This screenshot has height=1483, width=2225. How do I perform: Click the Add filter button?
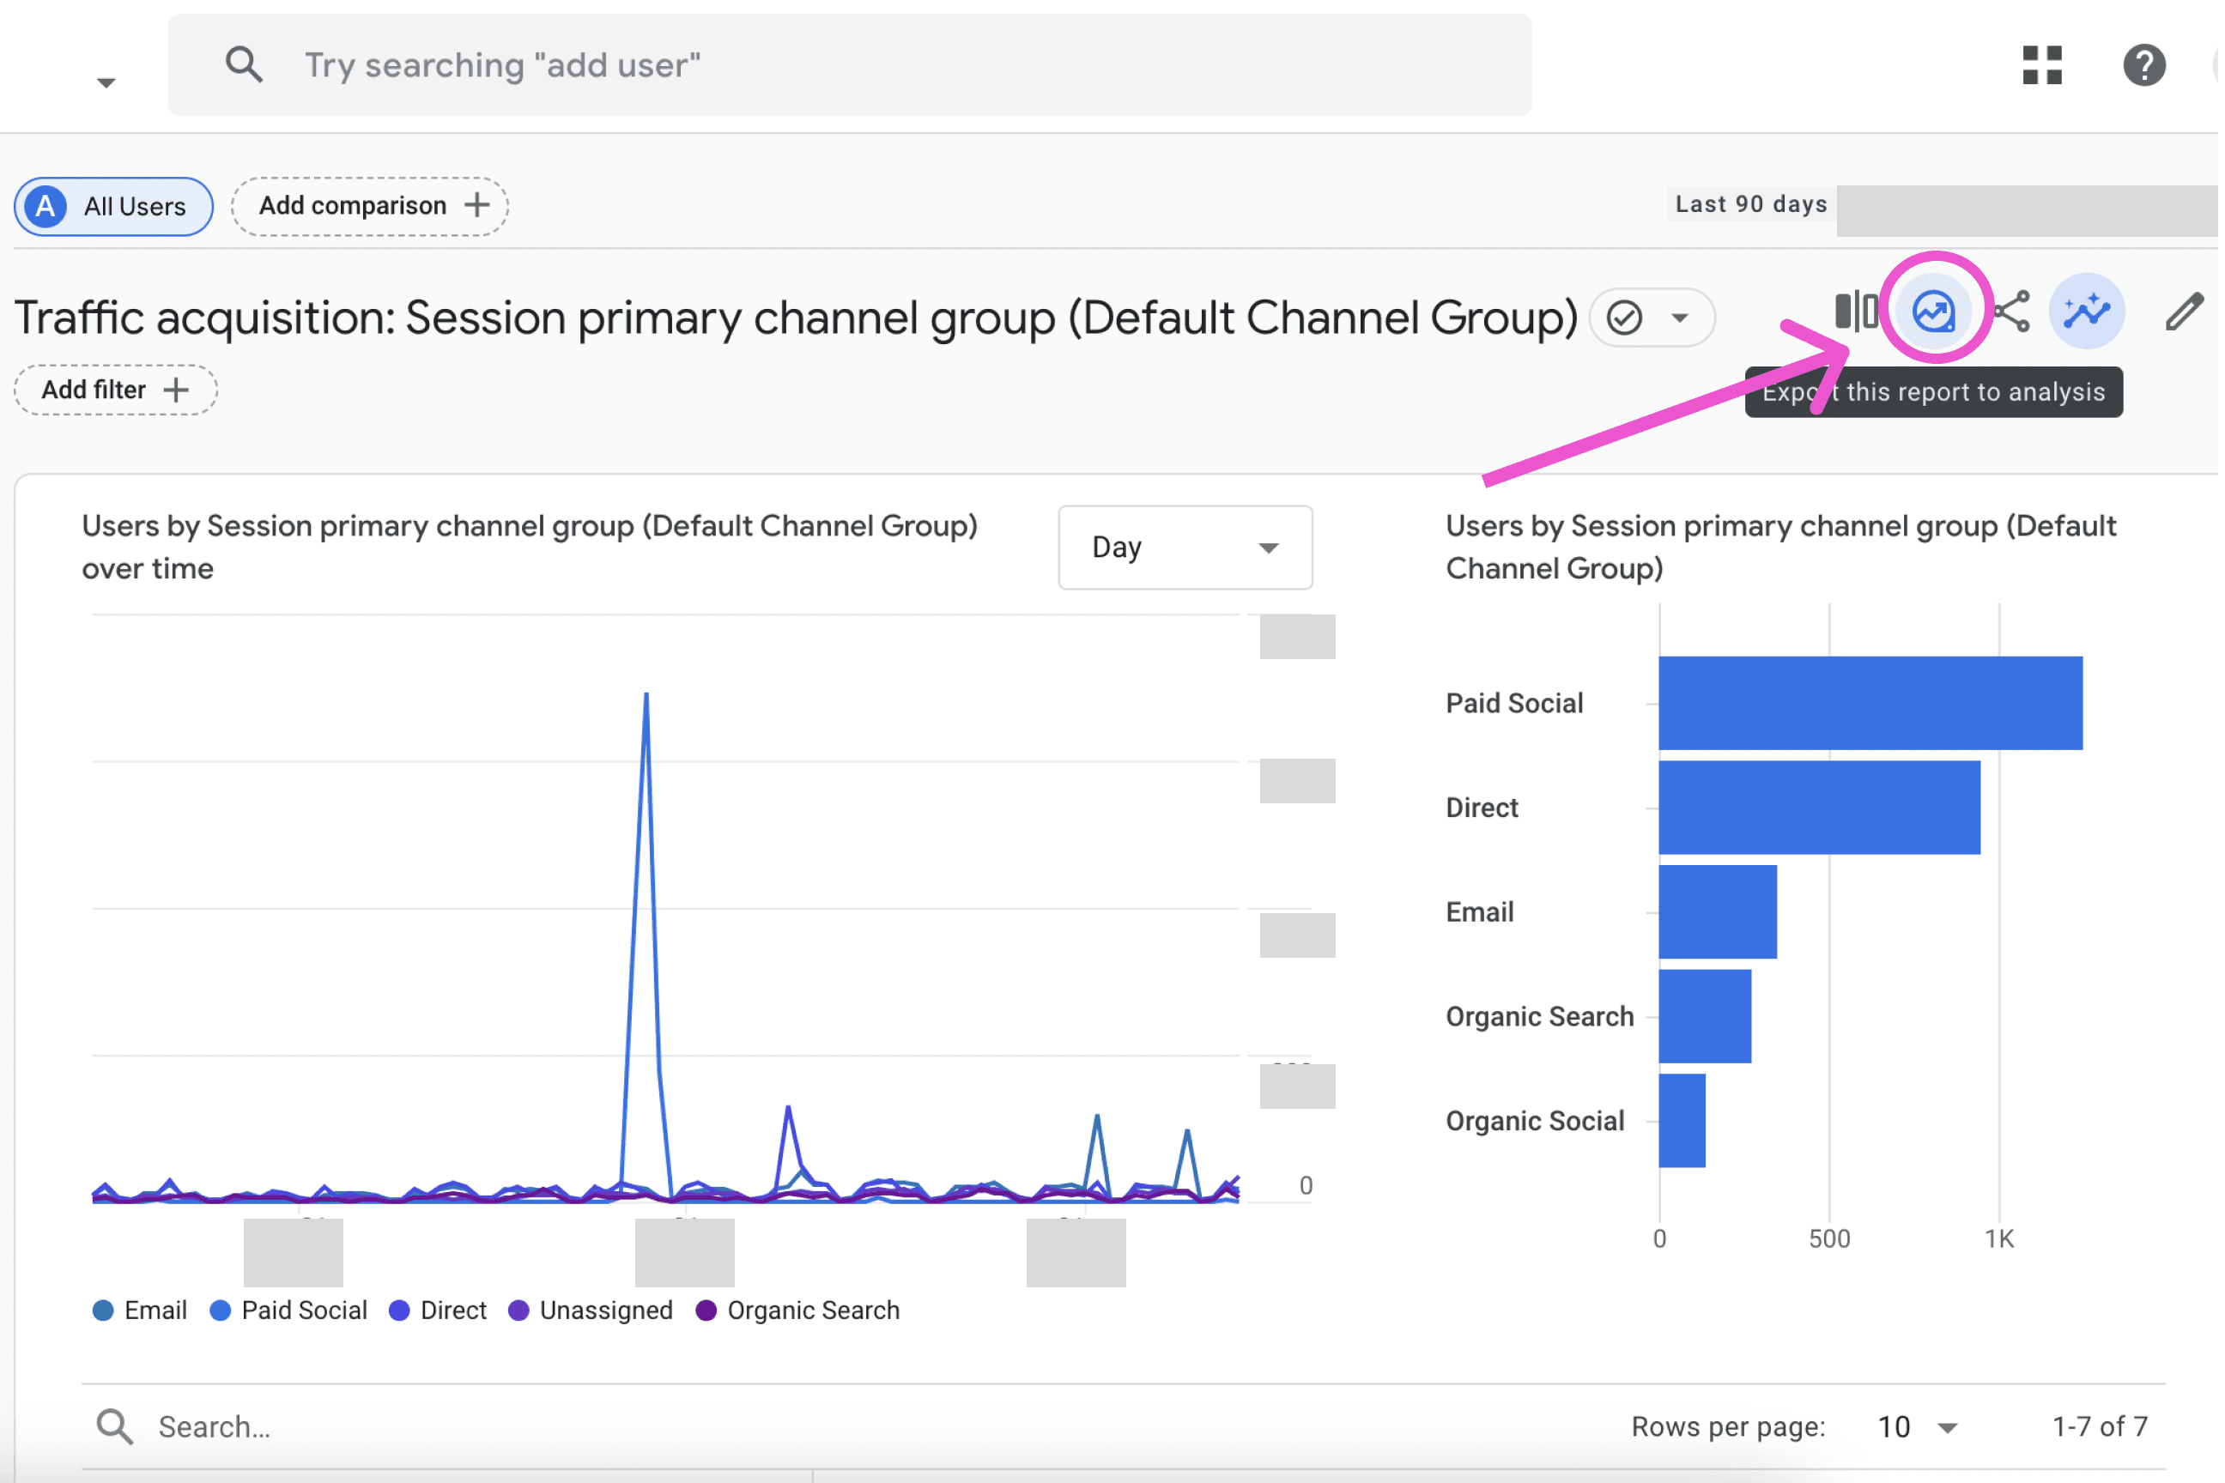(115, 390)
